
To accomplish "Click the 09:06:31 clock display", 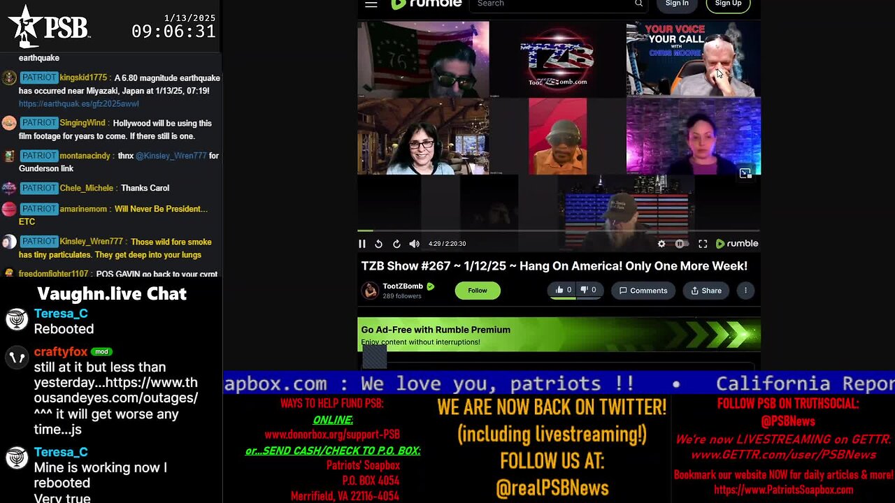I will 173,31.
